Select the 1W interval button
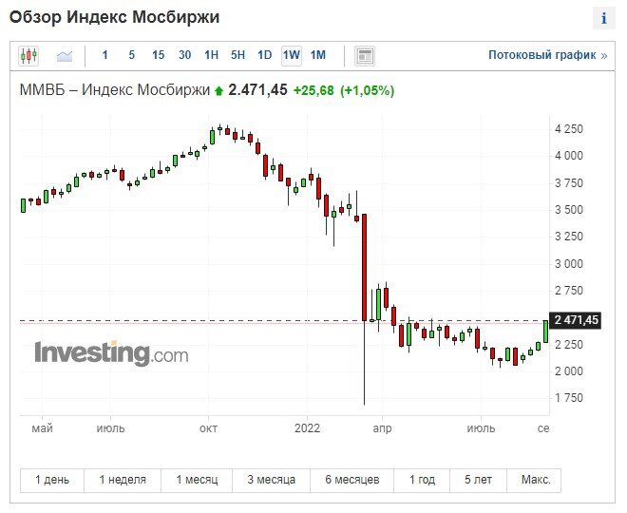Screen dimensions: 627x513 point(292,55)
